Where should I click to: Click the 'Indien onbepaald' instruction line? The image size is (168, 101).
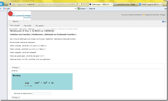(x=23, y=53)
